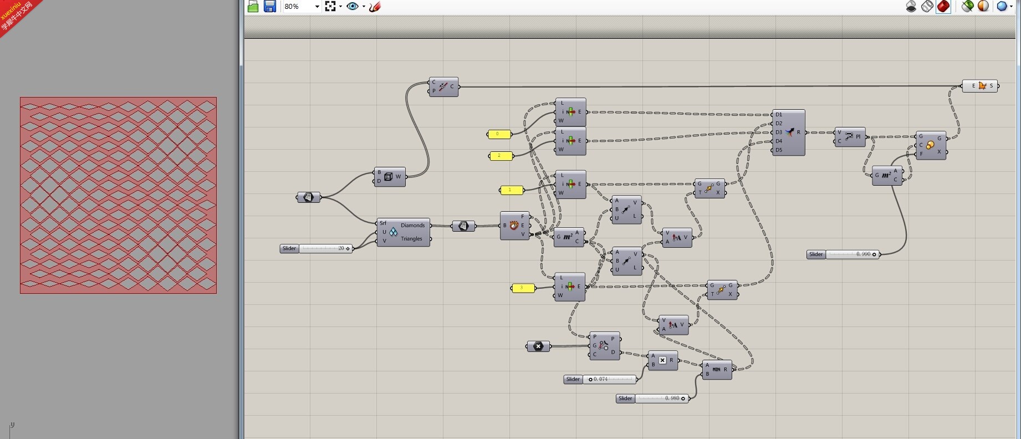Screen dimensions: 1021x439
Task: Click the yellow panel containing 3
Action: click(x=523, y=288)
